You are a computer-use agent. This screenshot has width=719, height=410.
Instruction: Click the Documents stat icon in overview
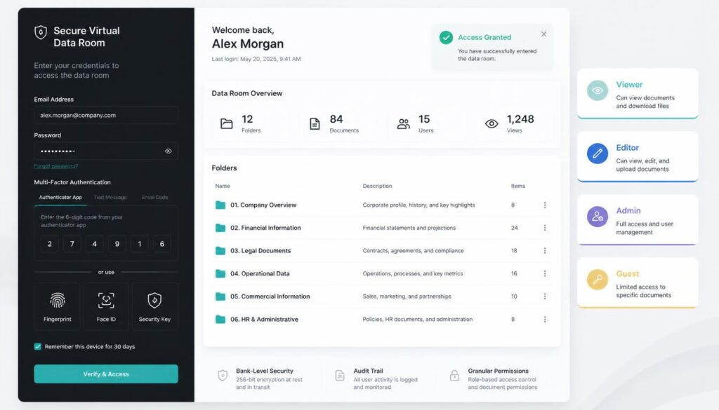[315, 123]
